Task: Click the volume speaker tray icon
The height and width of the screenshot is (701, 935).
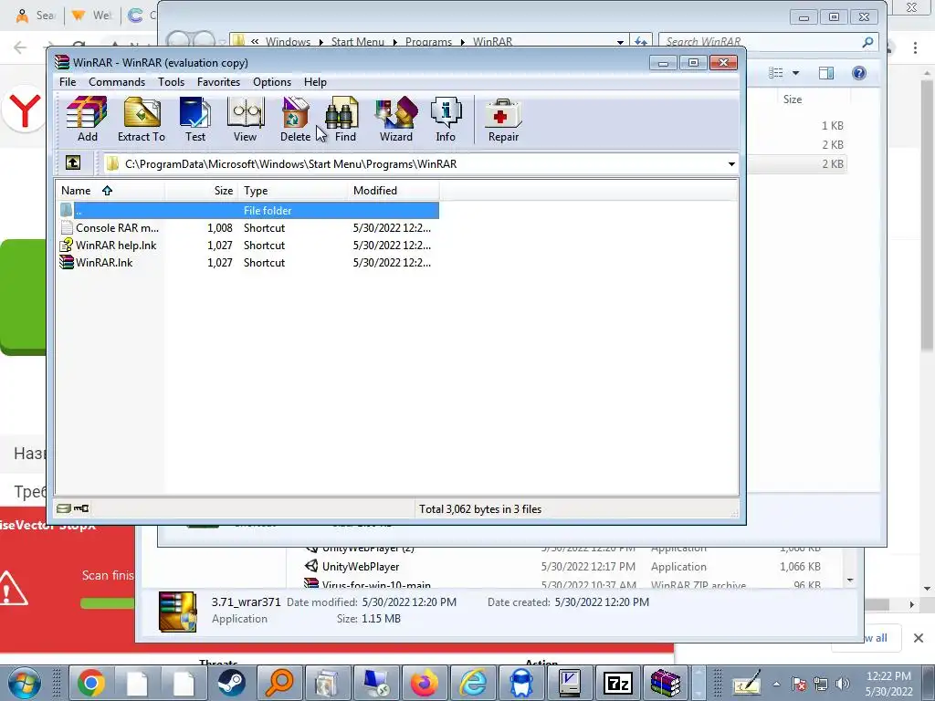Action: coord(843,684)
